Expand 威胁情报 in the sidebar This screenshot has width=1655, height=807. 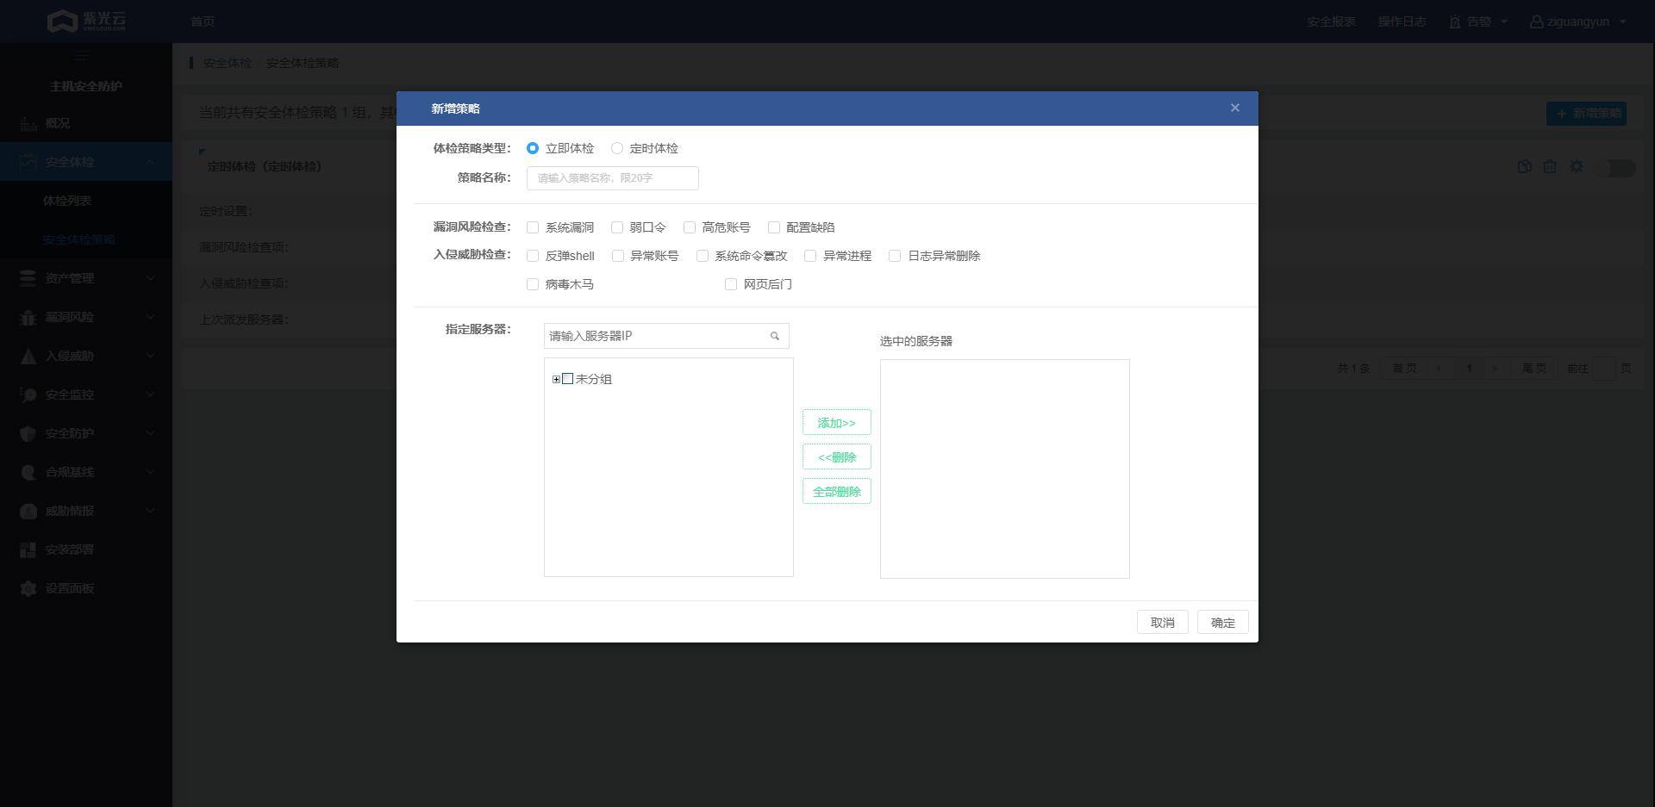86,511
